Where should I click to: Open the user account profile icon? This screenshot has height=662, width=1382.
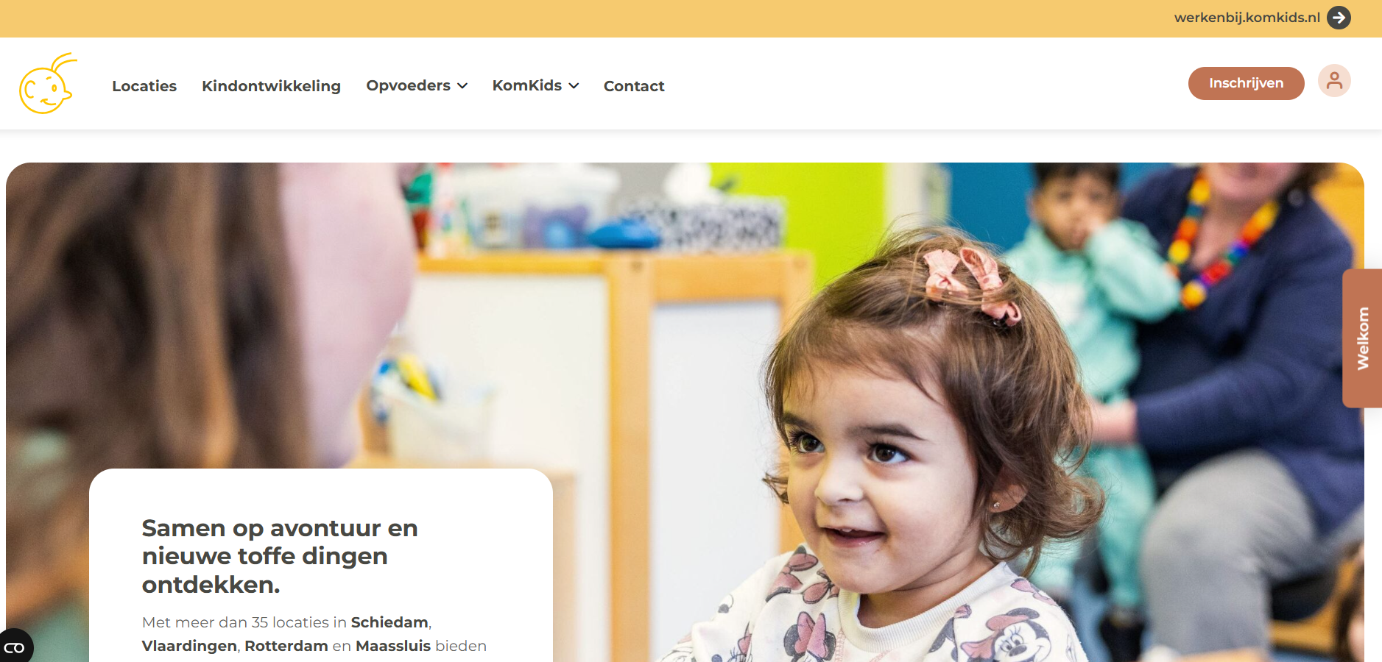(1334, 81)
